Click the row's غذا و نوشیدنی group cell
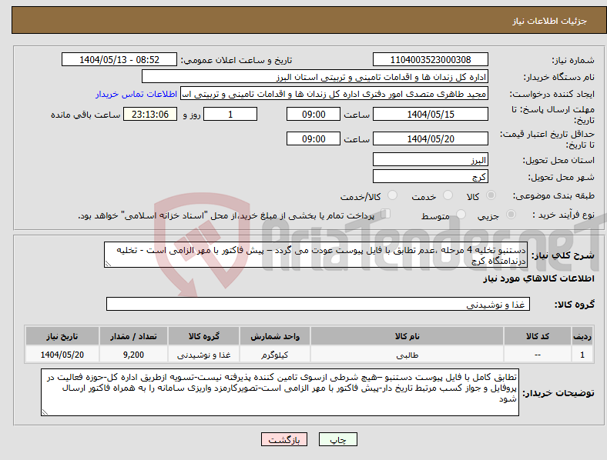The height and width of the screenshot is (460, 607). (x=203, y=355)
